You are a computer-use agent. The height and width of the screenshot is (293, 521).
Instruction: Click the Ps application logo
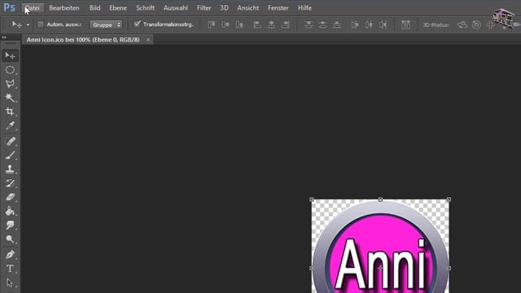[9, 7]
